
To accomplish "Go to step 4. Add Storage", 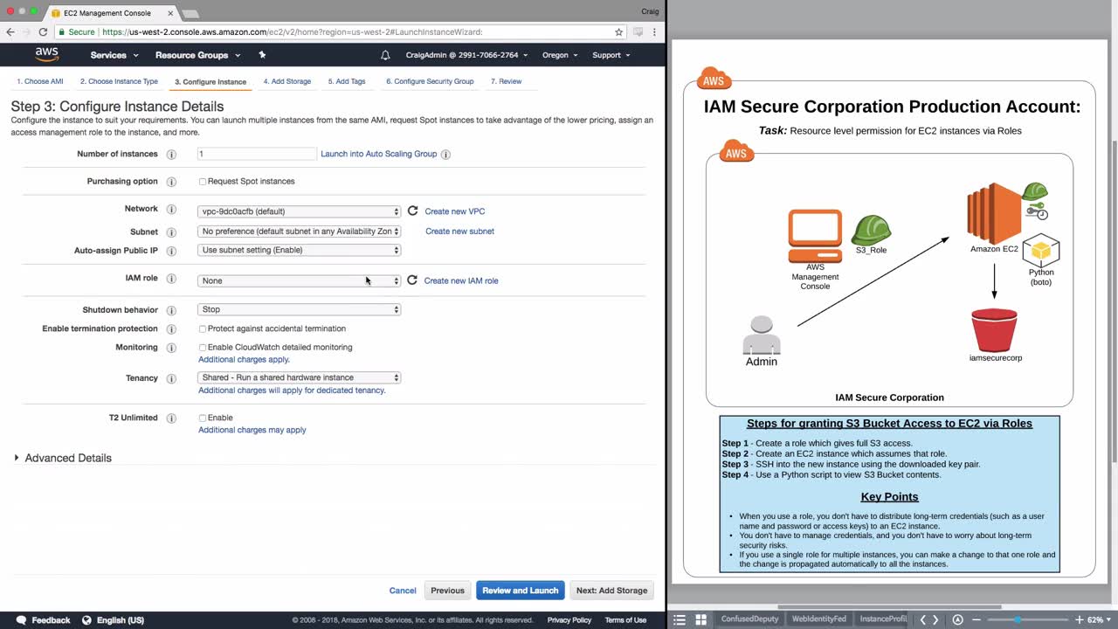I will pos(287,81).
